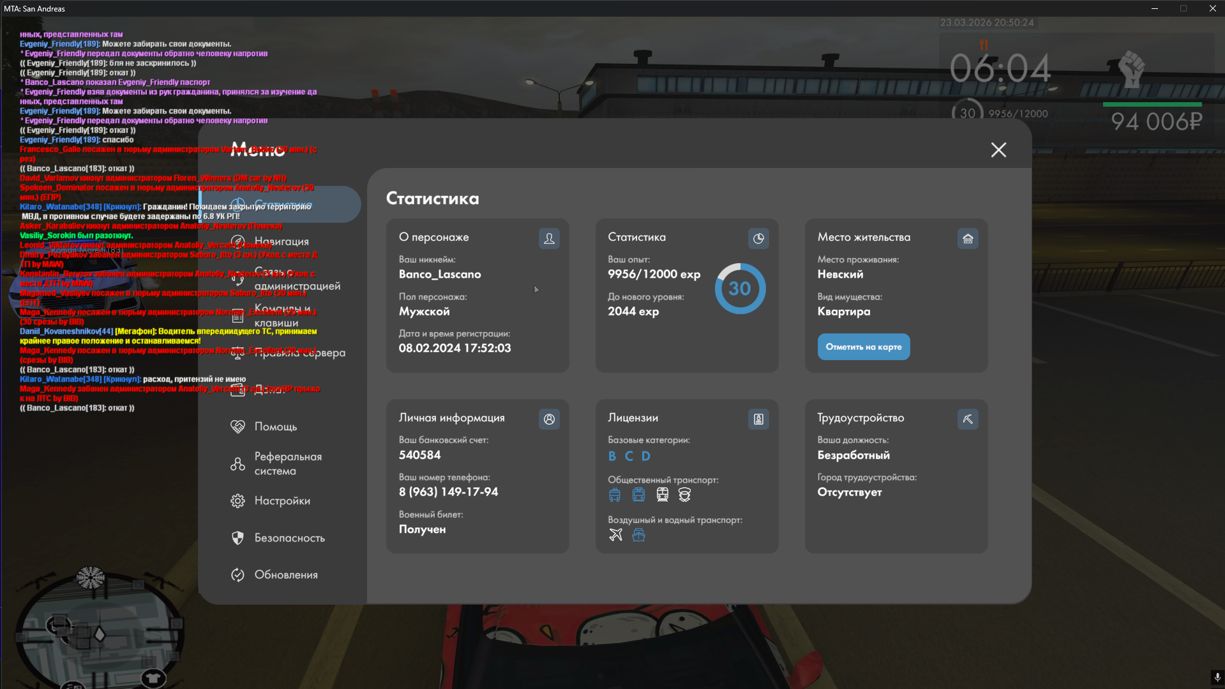Screen dimensions: 1225x689
Task: Click the license document icon in Лицензии card
Action: (x=758, y=420)
